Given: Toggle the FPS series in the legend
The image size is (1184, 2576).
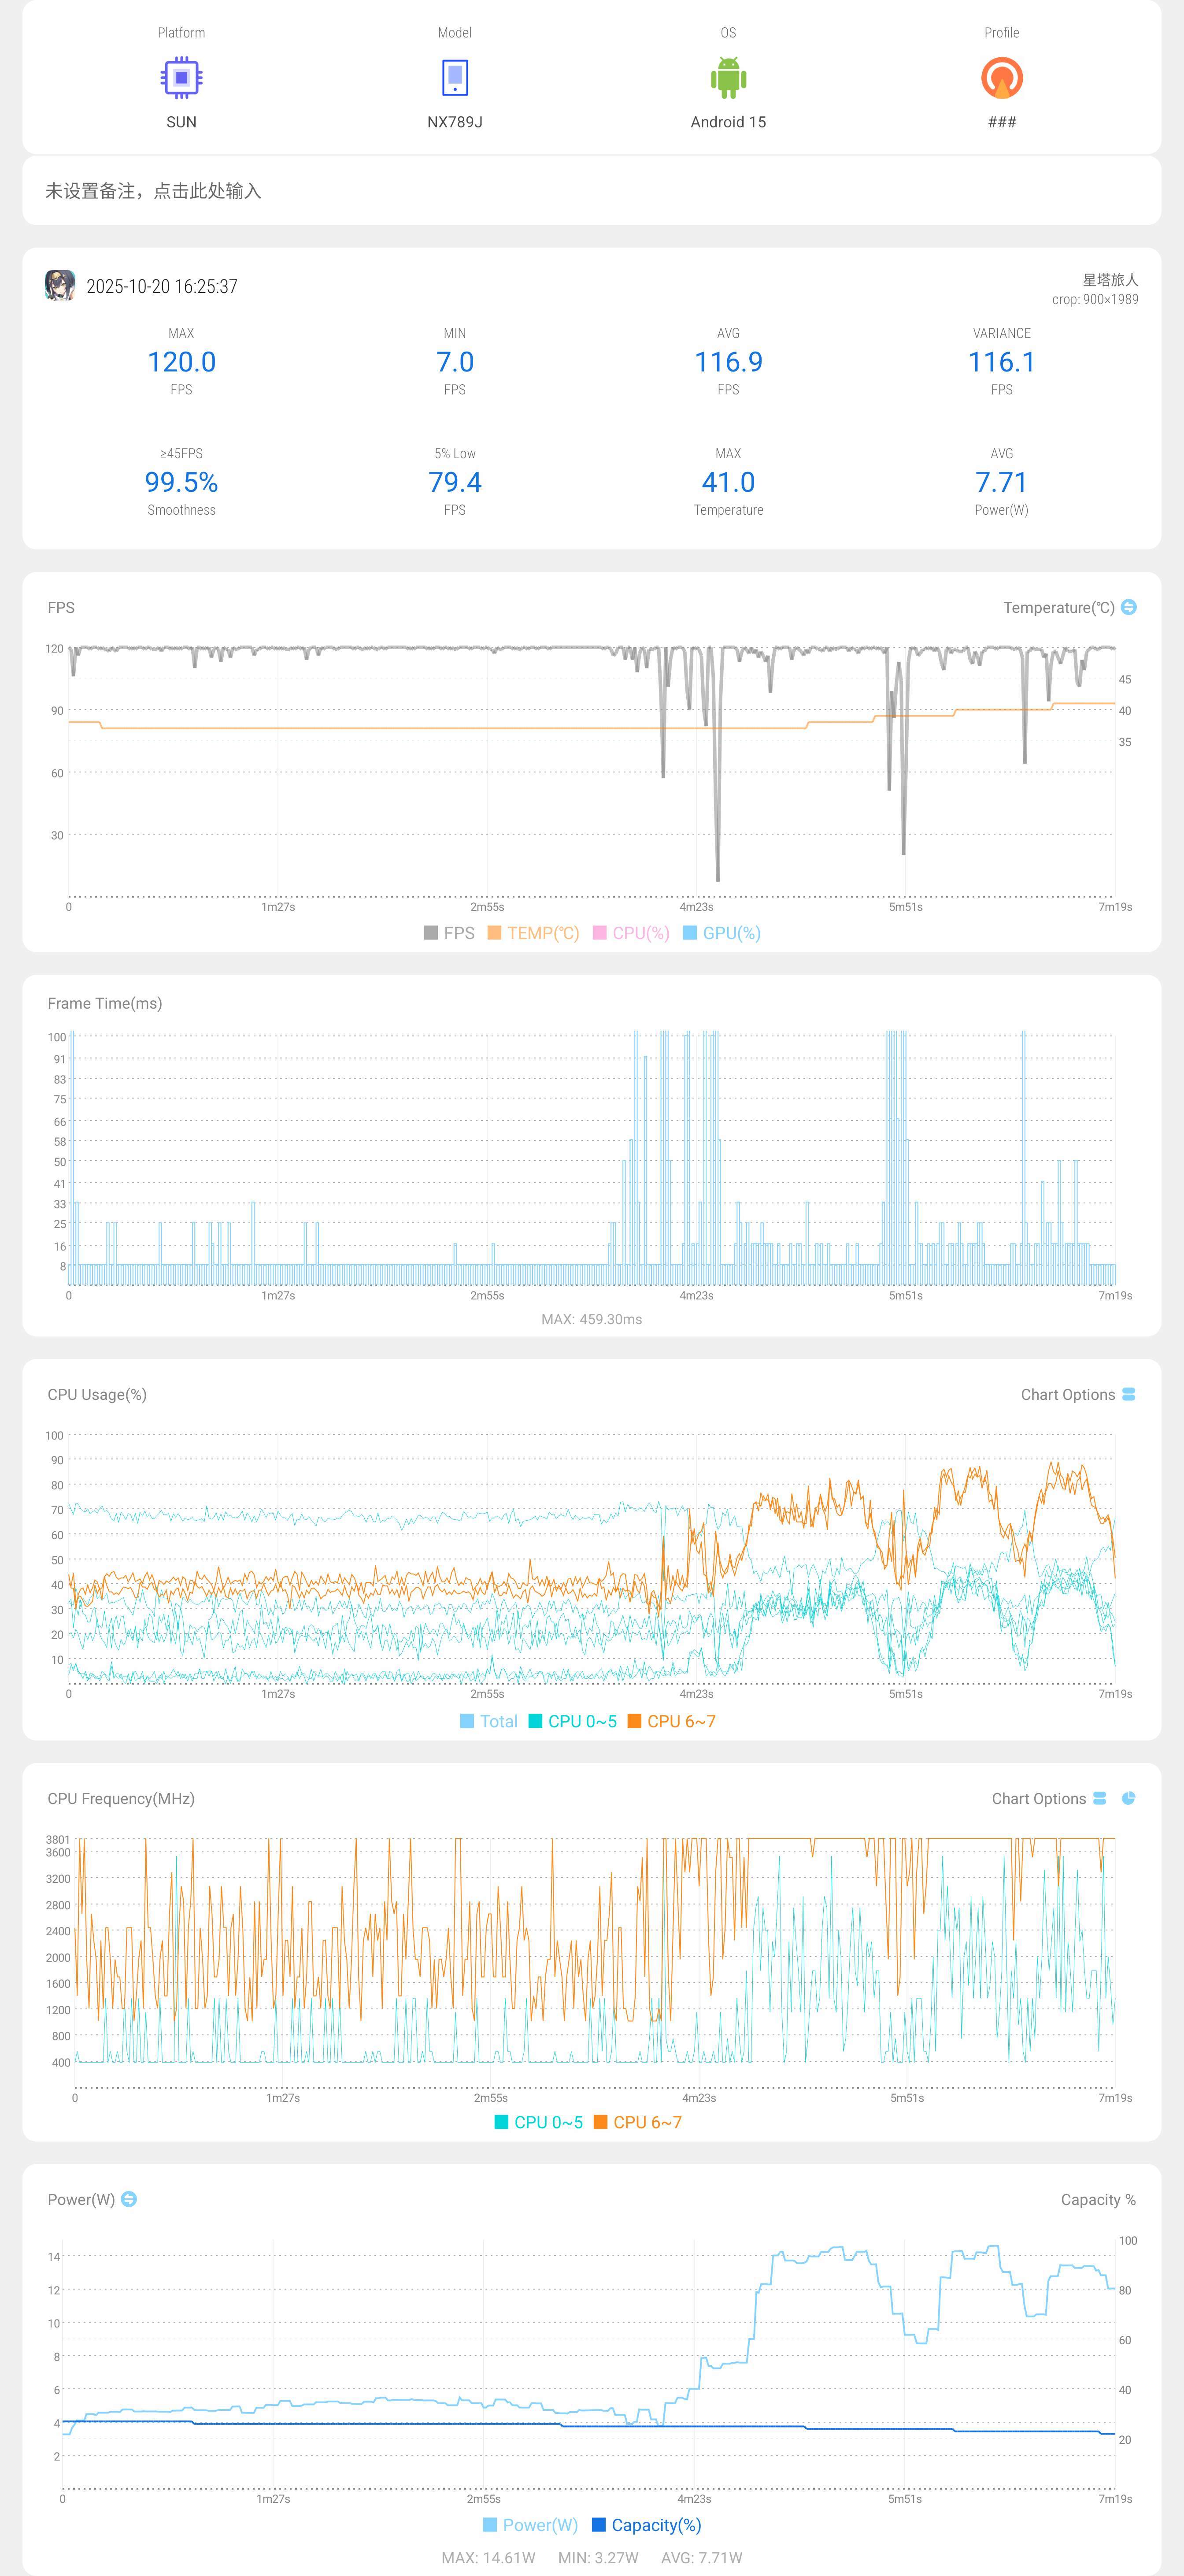Looking at the screenshot, I should click(x=449, y=933).
